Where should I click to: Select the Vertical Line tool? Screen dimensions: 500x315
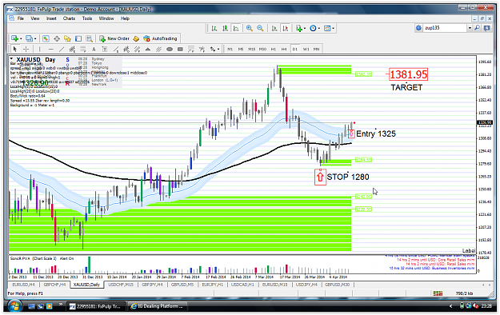point(39,49)
